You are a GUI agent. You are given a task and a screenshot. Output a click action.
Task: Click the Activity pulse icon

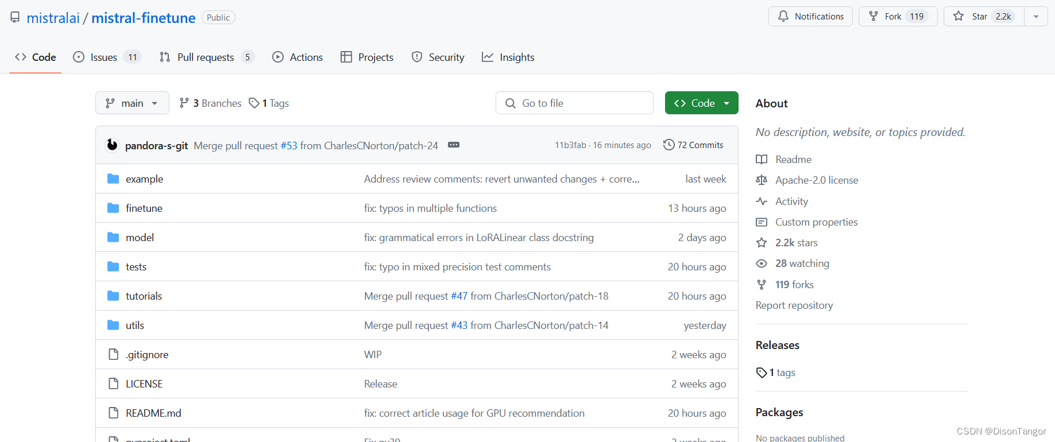click(762, 201)
